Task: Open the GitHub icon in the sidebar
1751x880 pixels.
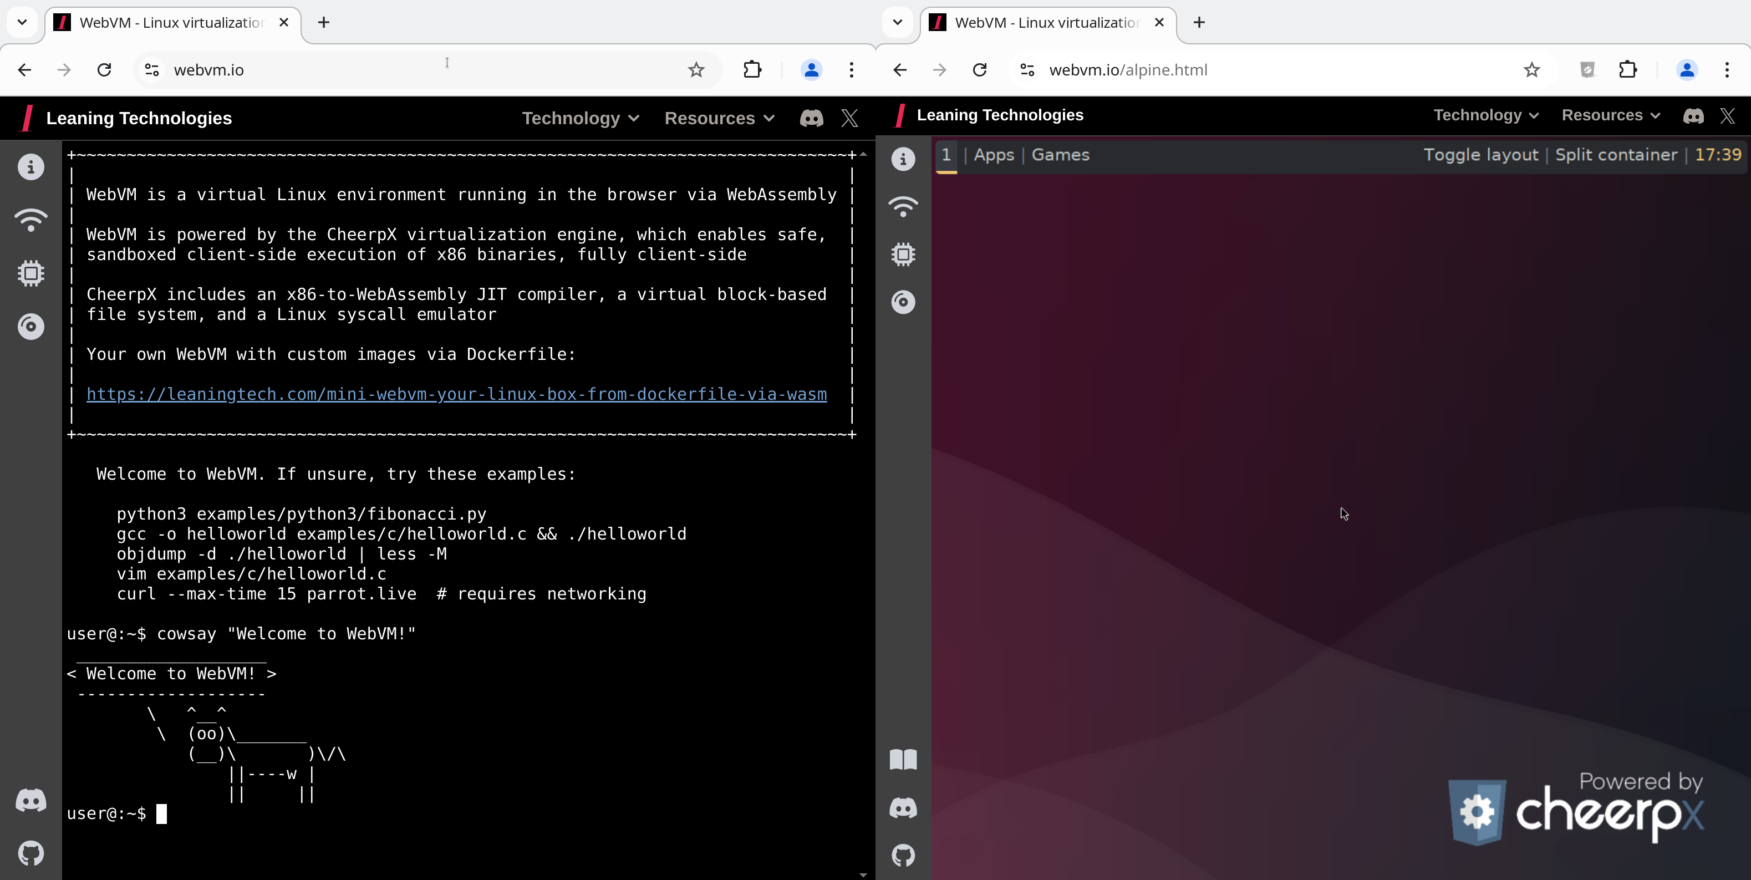Action: click(x=30, y=853)
